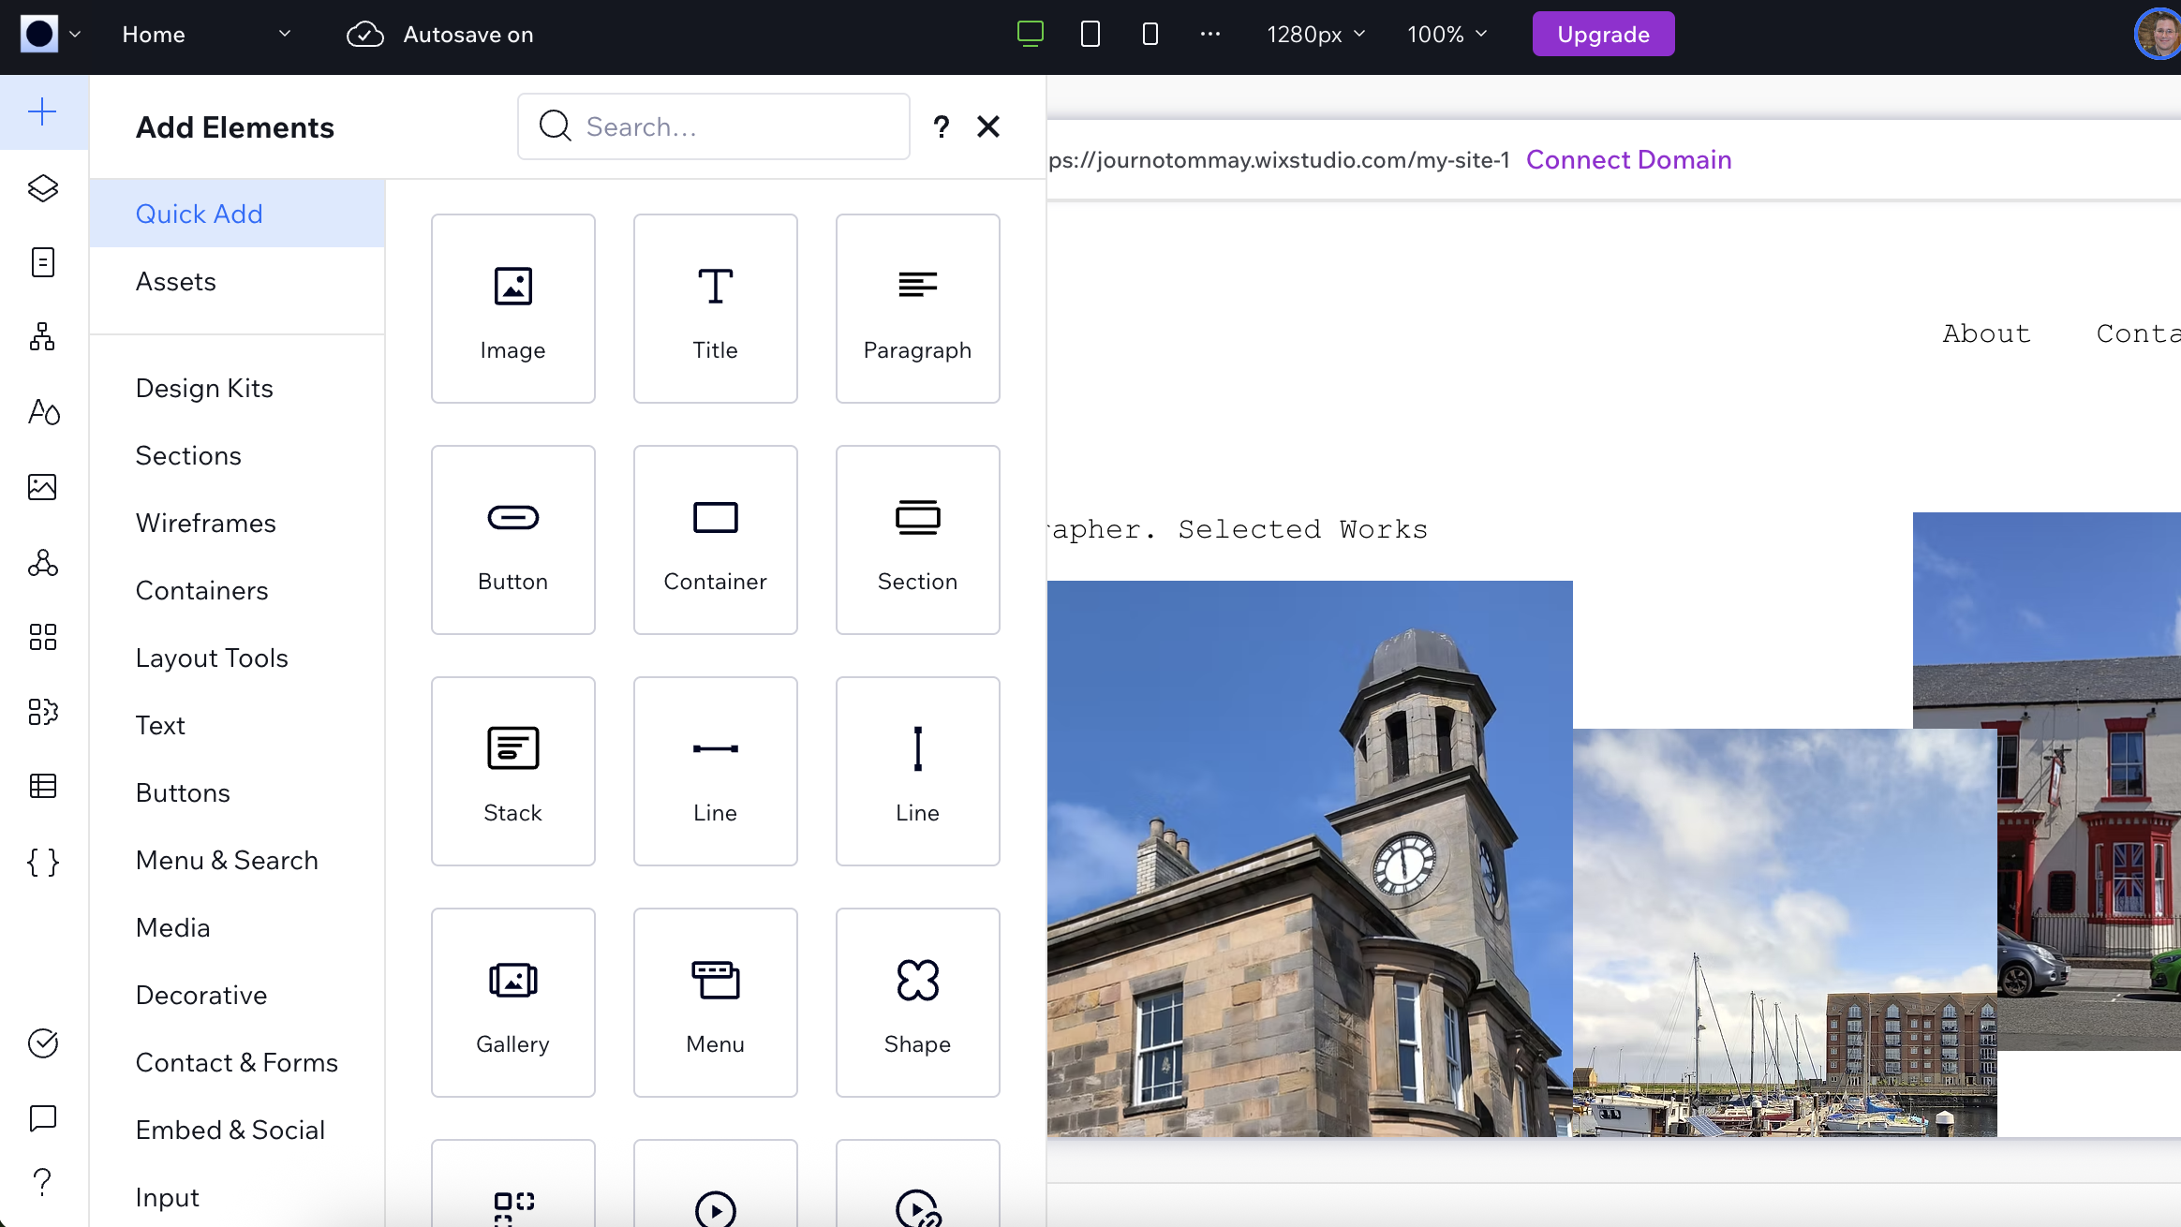The image size is (2181, 1227).
Task: Open the Design Kits category
Action: coord(237,388)
